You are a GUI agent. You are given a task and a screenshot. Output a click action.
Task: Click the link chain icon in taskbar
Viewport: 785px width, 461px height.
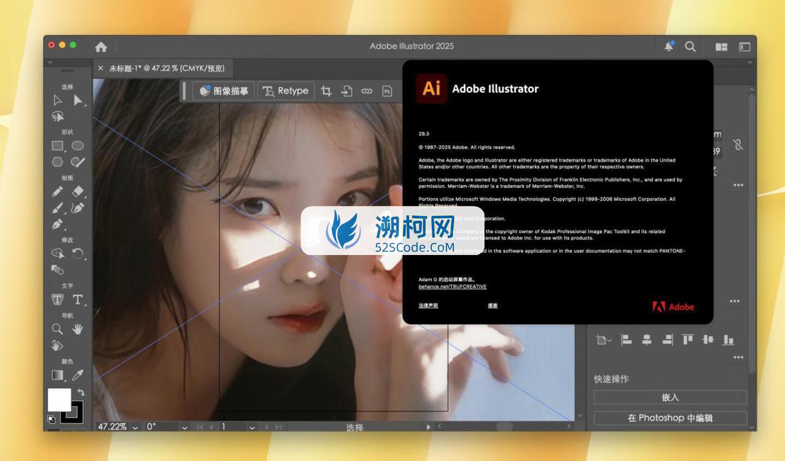tap(367, 91)
